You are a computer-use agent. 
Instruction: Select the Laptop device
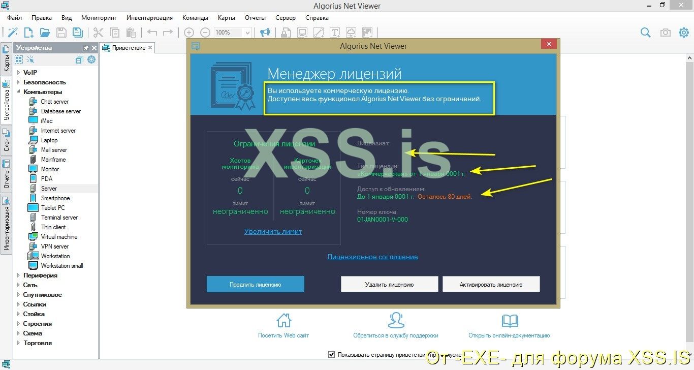tap(49, 140)
